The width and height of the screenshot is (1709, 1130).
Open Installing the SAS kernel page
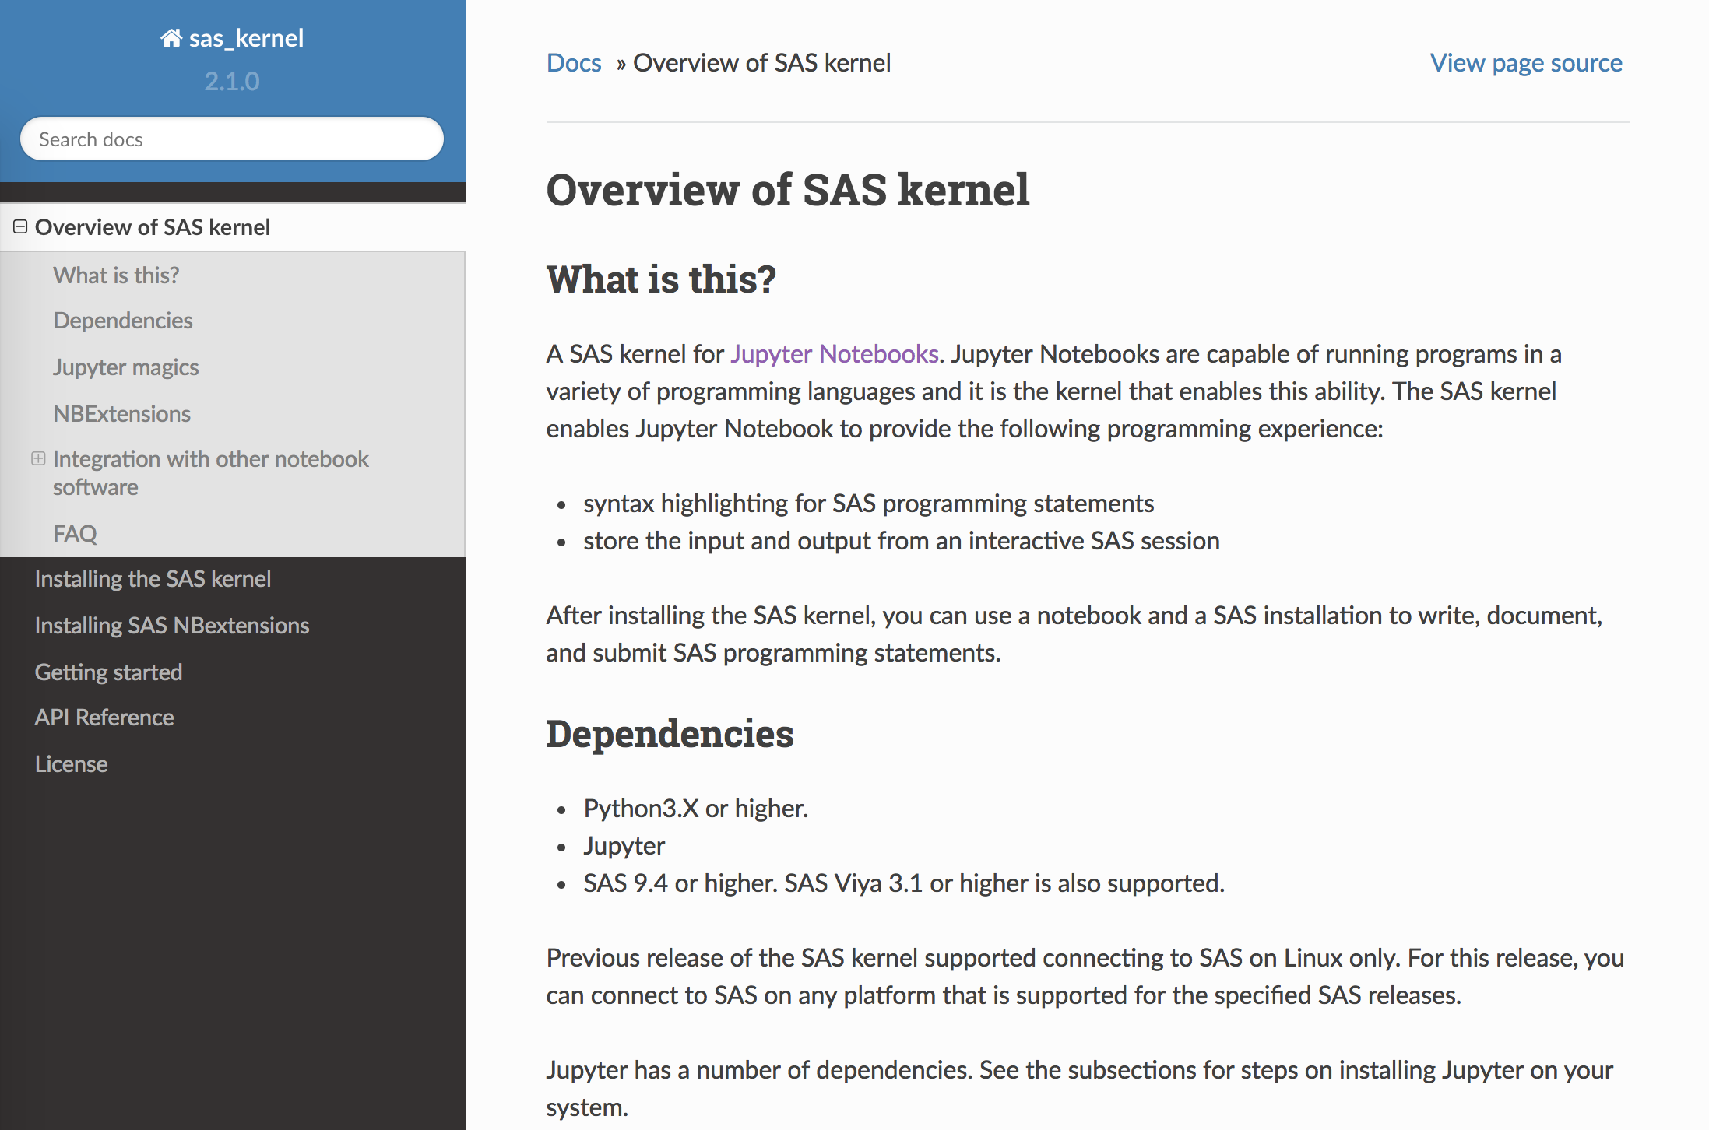point(153,579)
